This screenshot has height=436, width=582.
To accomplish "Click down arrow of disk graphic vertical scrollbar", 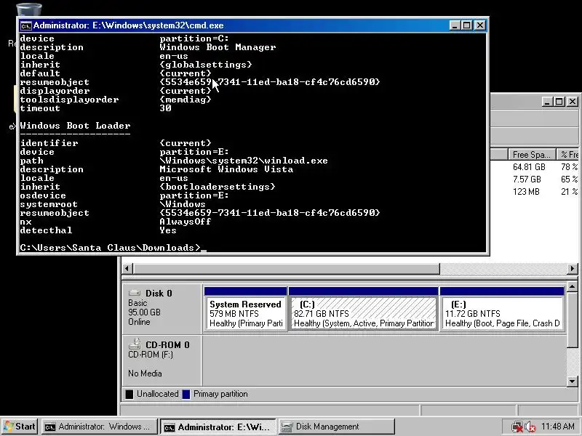I will (x=572, y=381).
